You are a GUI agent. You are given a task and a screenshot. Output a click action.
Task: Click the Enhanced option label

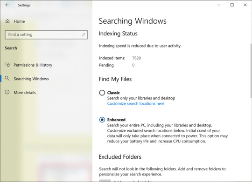tap(116, 120)
